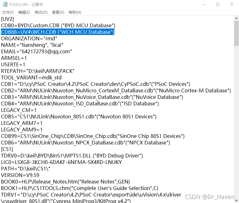
Task: Click the CDB6 NPCX Database line
Action: point(85,143)
